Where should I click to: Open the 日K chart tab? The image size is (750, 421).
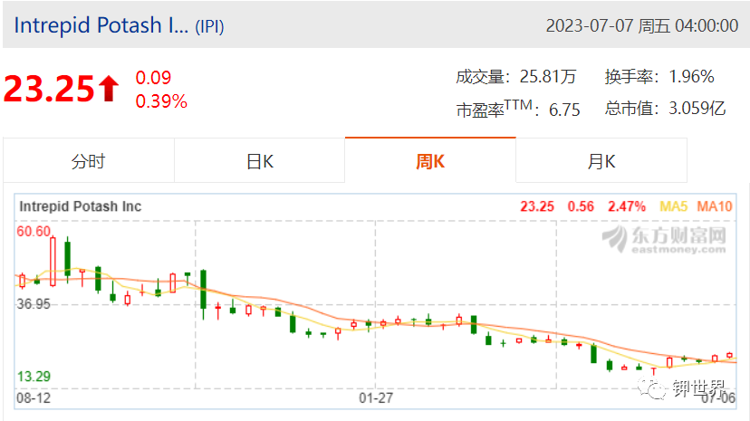(260, 161)
